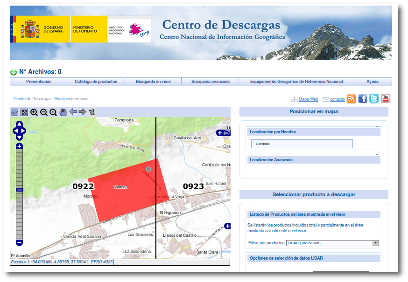
Task: Open the layer switcher on map
Action: (220, 133)
